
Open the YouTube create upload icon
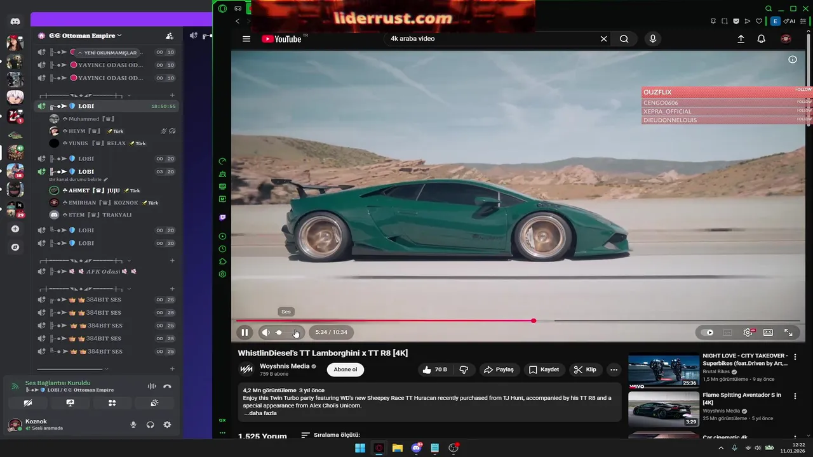point(741,39)
